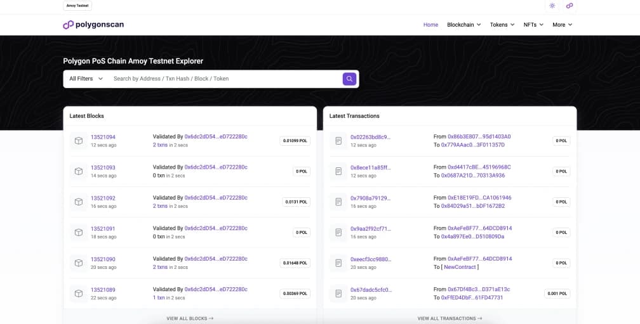Open the NFTs dropdown menu
This screenshot has width=640, height=324.
pos(533,25)
